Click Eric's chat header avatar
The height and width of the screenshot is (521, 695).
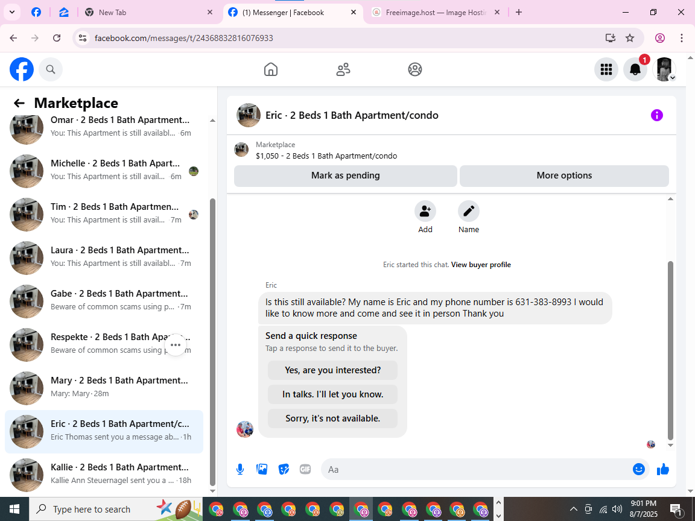[248, 115]
